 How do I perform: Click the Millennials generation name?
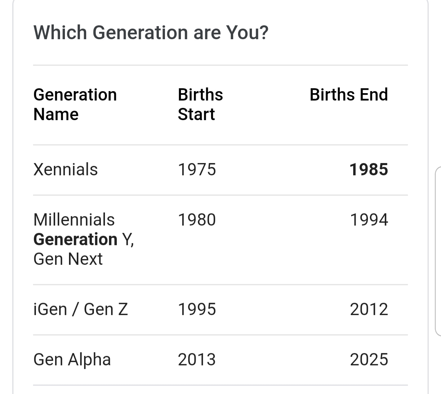(74, 219)
